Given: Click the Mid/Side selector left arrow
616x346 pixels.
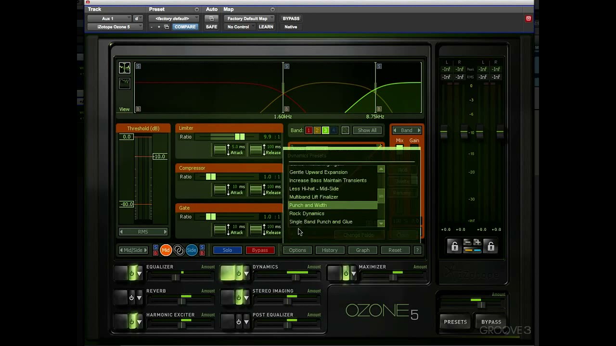Looking at the screenshot, I should pyautogui.click(x=122, y=250).
